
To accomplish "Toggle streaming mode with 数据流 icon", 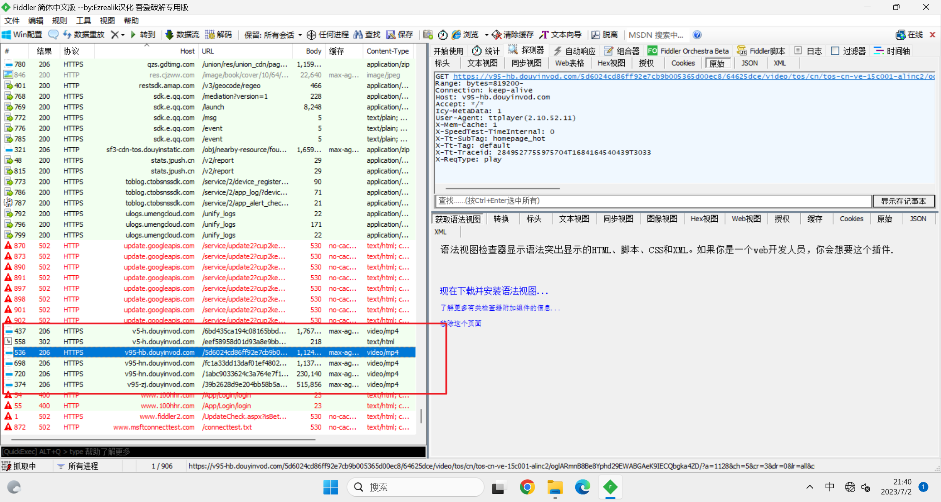I will [x=182, y=34].
